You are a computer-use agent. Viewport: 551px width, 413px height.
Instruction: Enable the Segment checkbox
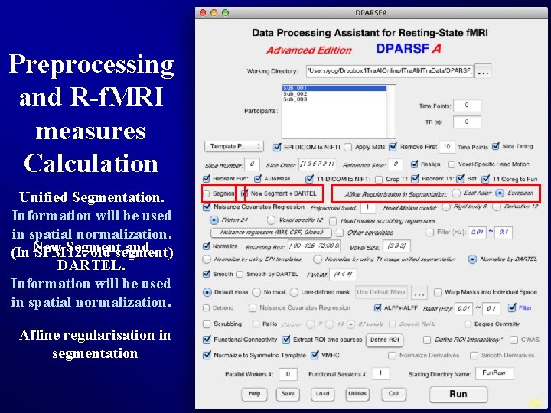point(207,193)
